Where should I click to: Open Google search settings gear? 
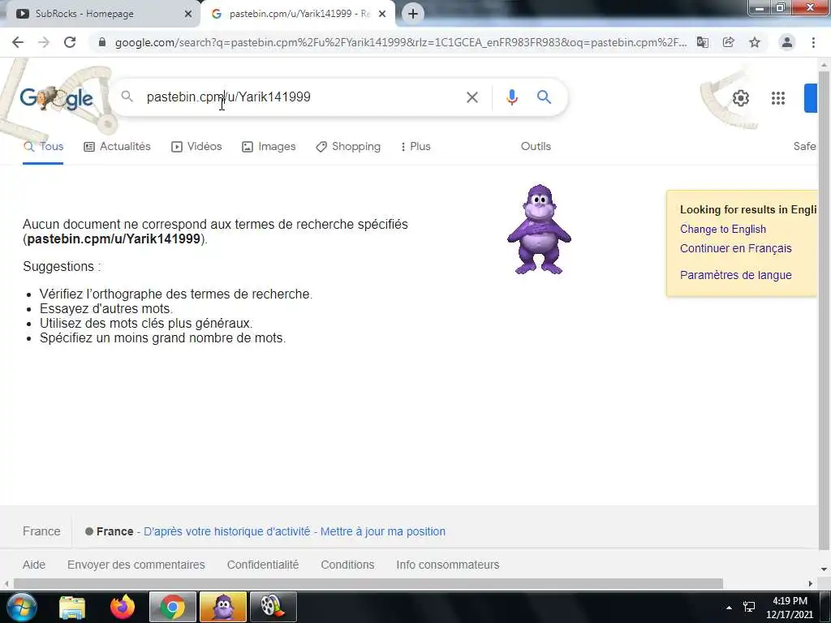740,98
